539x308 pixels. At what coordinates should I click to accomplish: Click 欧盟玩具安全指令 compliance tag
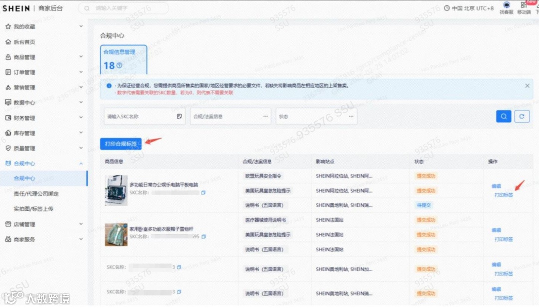[263, 176]
